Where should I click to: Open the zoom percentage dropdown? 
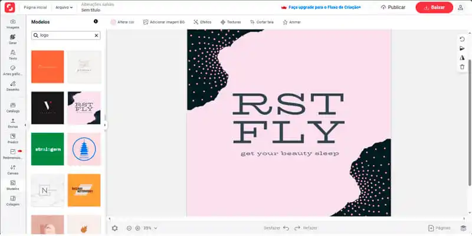click(x=150, y=228)
